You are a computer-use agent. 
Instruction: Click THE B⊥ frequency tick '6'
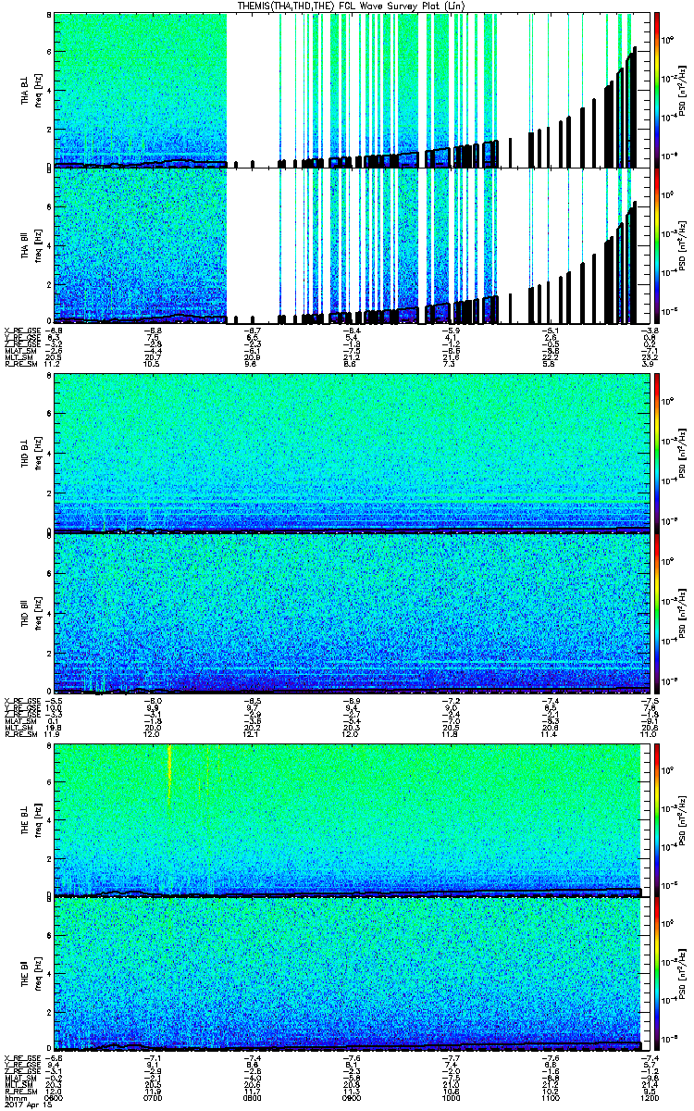click(49, 782)
